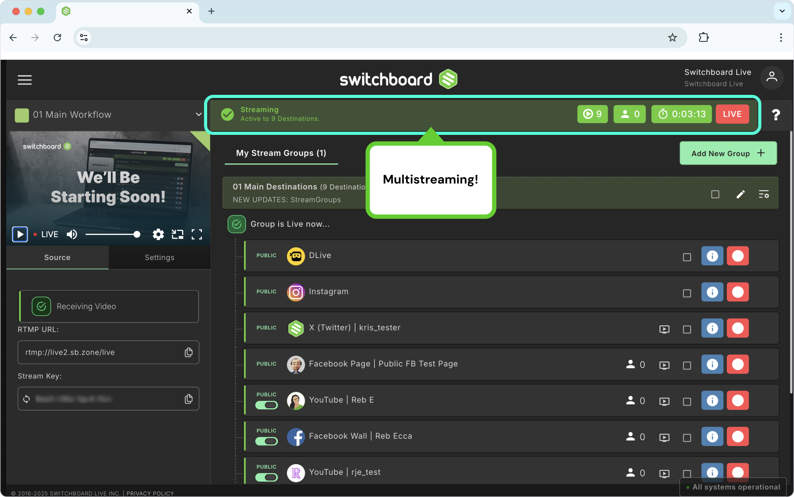
Task: Check the Facebook Page destination checkbox
Action: click(687, 366)
